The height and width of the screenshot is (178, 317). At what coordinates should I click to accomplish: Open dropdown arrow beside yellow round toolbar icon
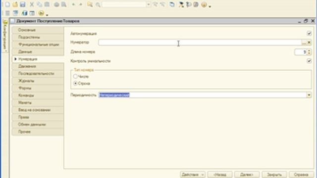[x=210, y=6]
